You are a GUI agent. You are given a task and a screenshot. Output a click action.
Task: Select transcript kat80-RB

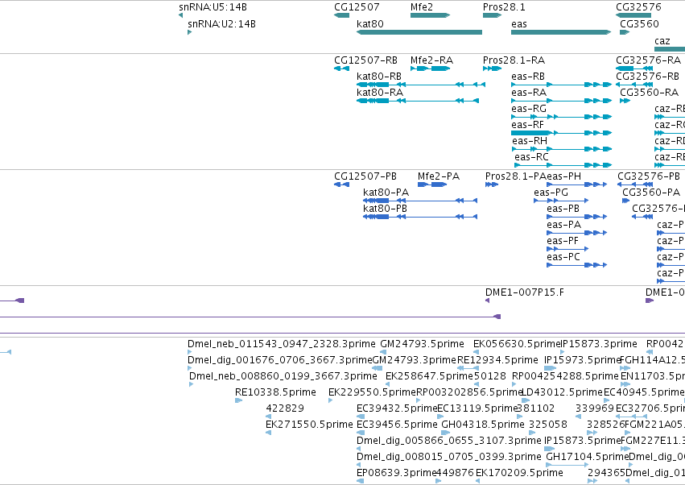pos(421,85)
